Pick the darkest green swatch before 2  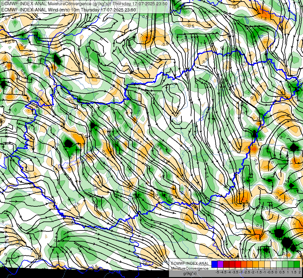click(x=297, y=264)
